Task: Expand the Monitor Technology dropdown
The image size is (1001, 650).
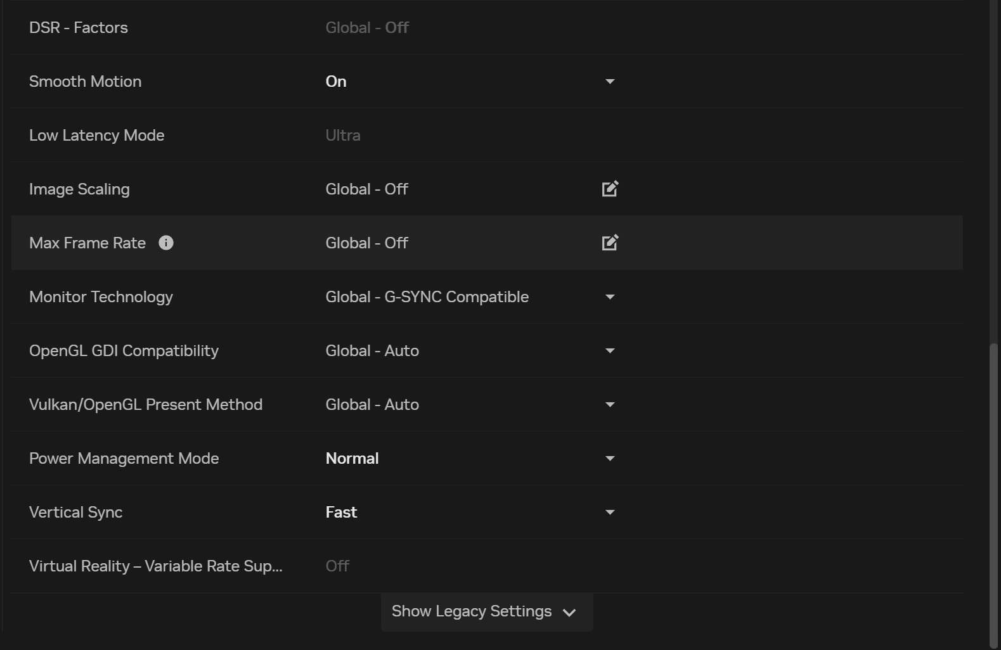Action: 609,296
